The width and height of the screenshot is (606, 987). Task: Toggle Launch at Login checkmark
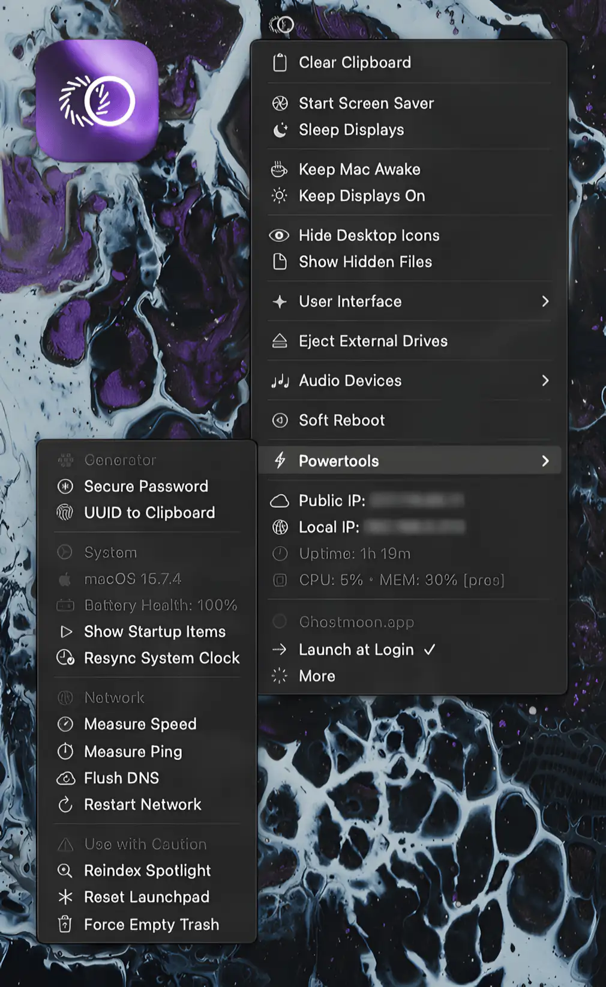pos(430,650)
